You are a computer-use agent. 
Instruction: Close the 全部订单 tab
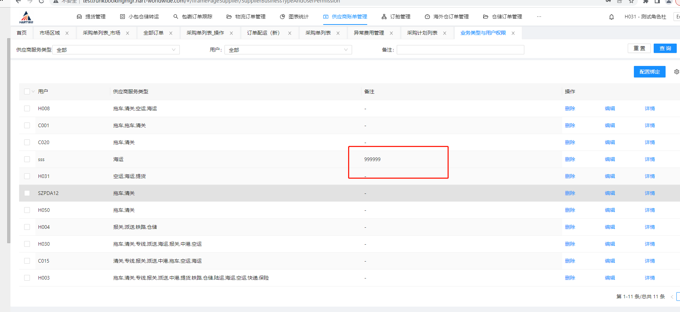(171, 33)
